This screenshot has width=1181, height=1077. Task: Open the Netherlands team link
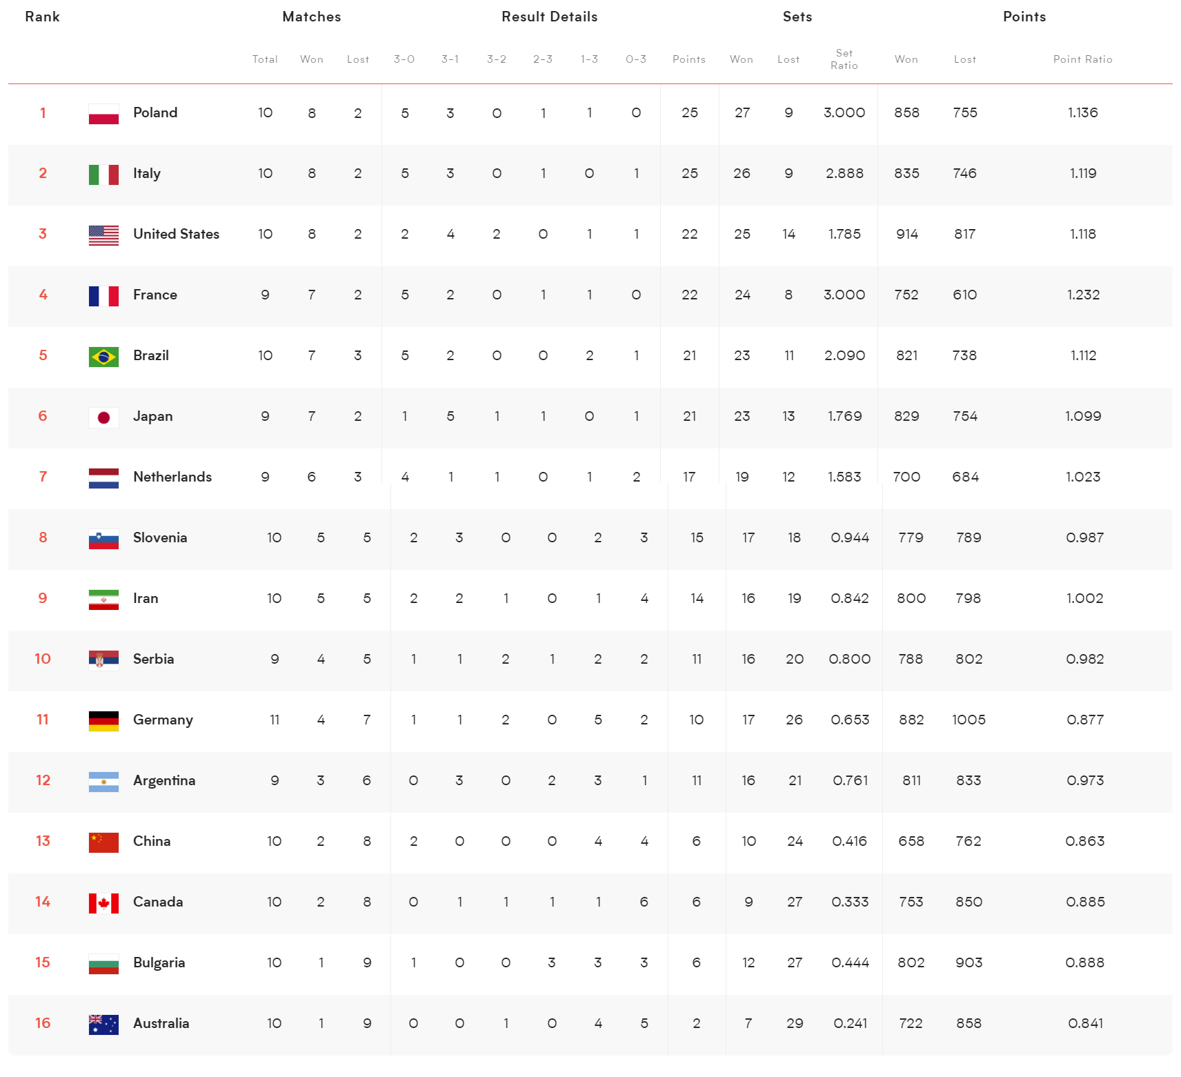pos(172,477)
